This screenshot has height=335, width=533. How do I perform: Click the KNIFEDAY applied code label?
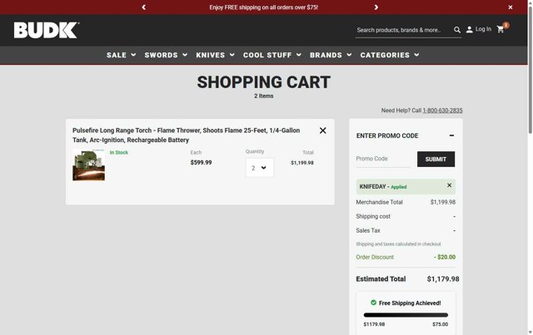pyautogui.click(x=383, y=187)
